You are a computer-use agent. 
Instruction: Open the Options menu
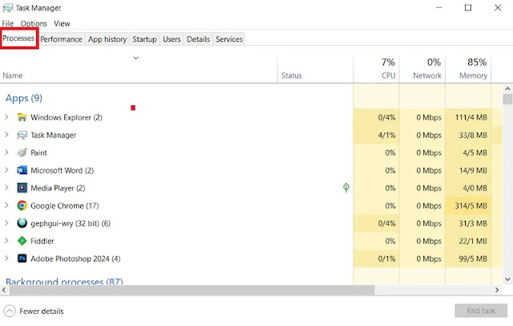pyautogui.click(x=34, y=23)
